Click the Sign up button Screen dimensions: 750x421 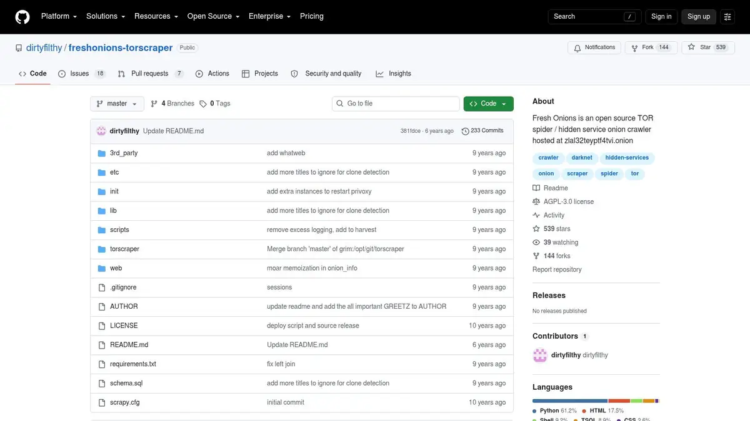[x=699, y=17]
